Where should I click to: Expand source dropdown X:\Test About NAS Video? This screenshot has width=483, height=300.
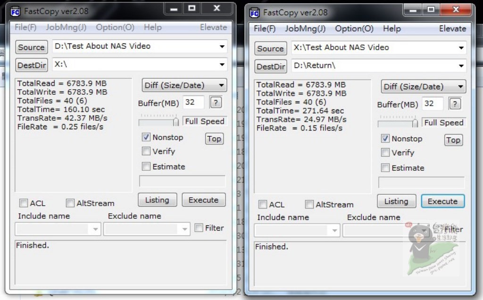[x=461, y=48]
